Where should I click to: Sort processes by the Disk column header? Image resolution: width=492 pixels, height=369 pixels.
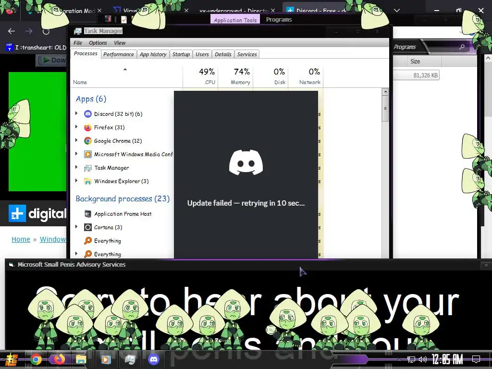[271, 76]
